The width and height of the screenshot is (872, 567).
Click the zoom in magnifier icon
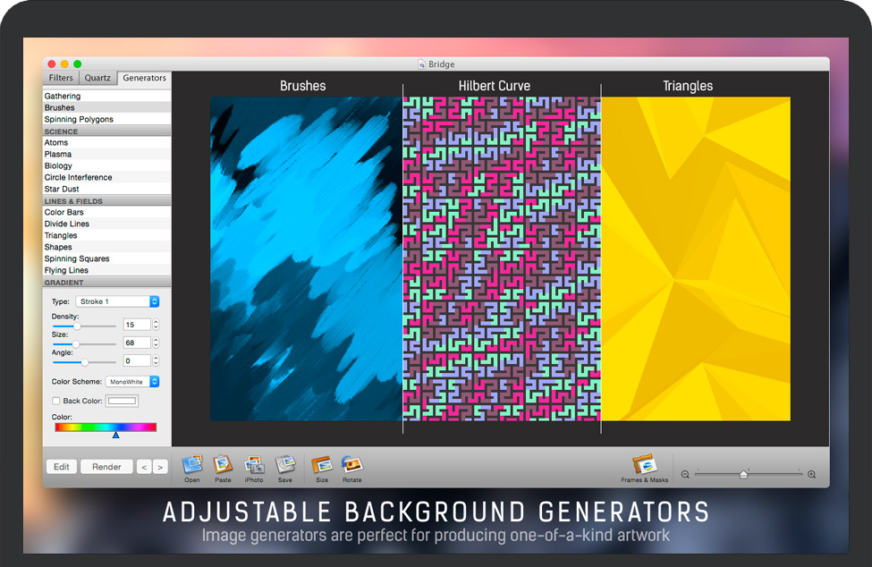(x=811, y=475)
